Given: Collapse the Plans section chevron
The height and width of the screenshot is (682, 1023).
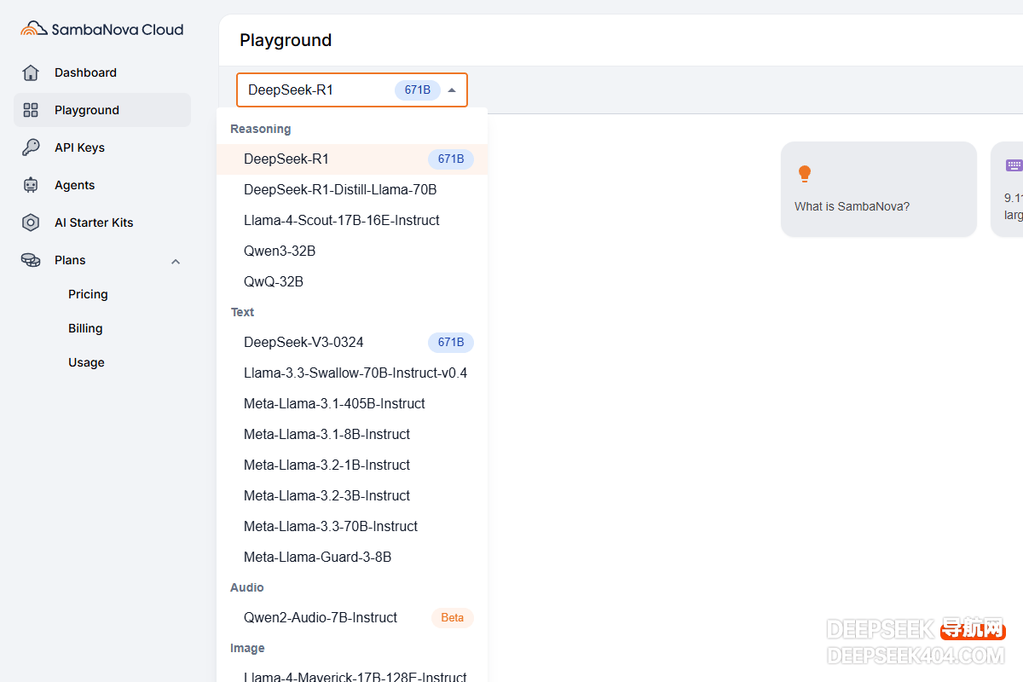Looking at the screenshot, I should (176, 261).
